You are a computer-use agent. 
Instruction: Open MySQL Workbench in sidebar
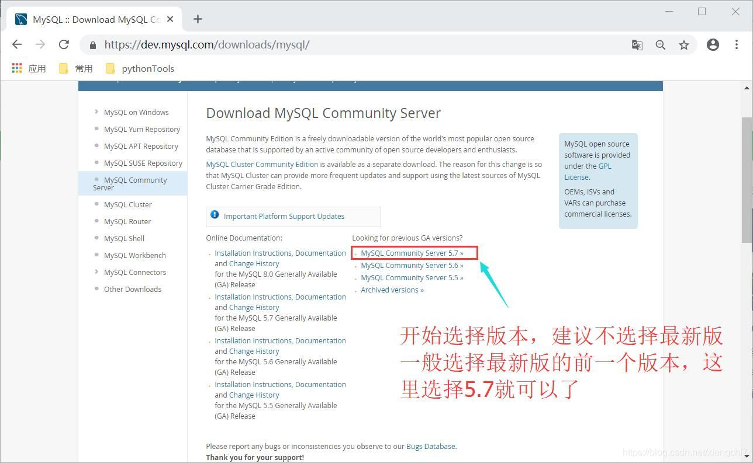(x=135, y=255)
